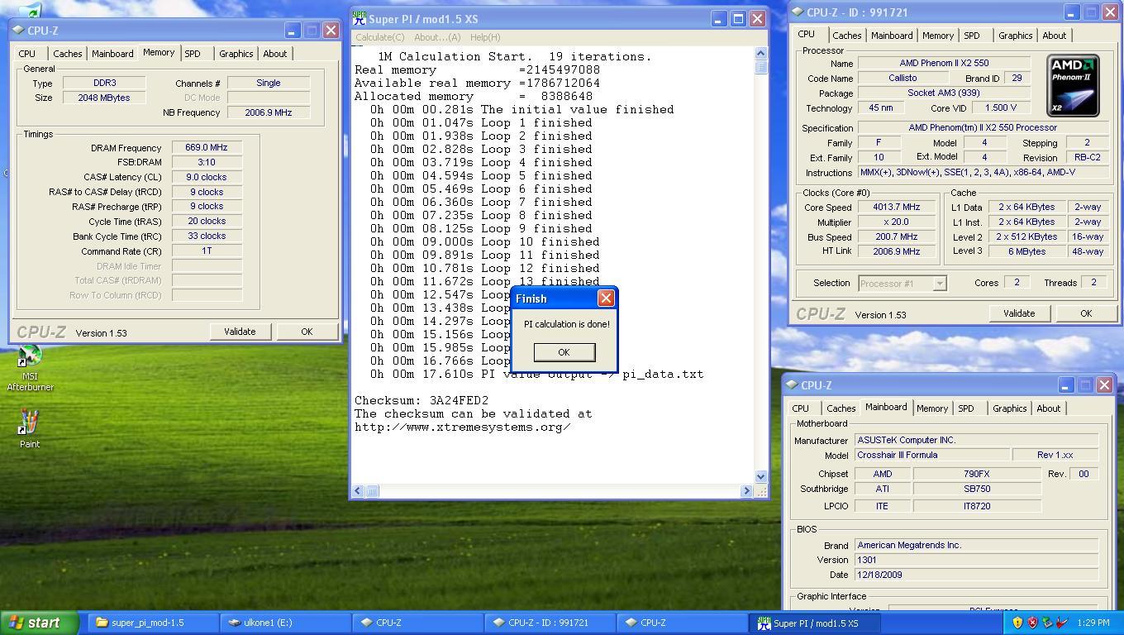Open Graphics tab in CPU-Z Memory window
The width and height of the screenshot is (1124, 635).
(236, 54)
